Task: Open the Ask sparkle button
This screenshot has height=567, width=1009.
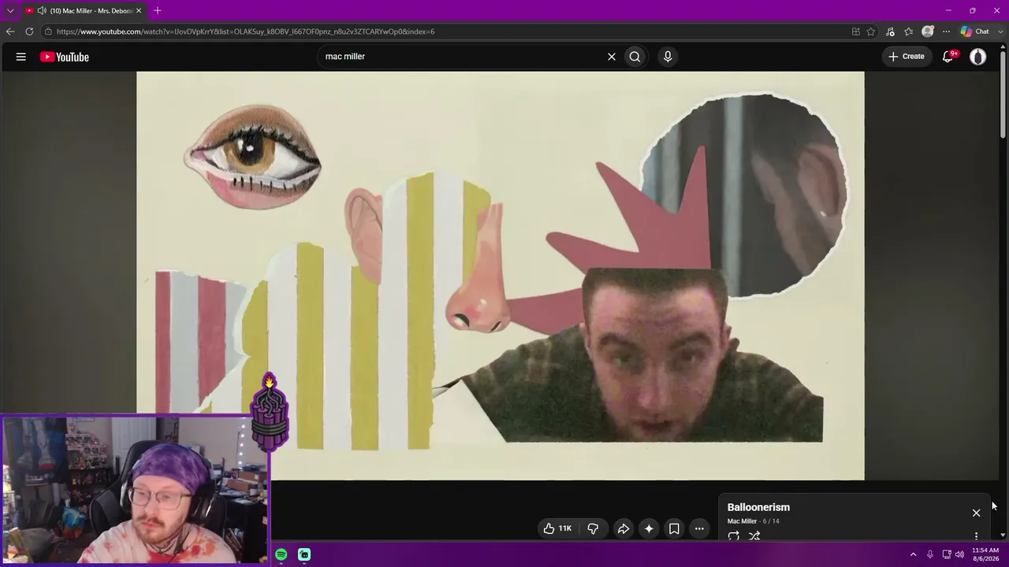Action: pyautogui.click(x=649, y=528)
